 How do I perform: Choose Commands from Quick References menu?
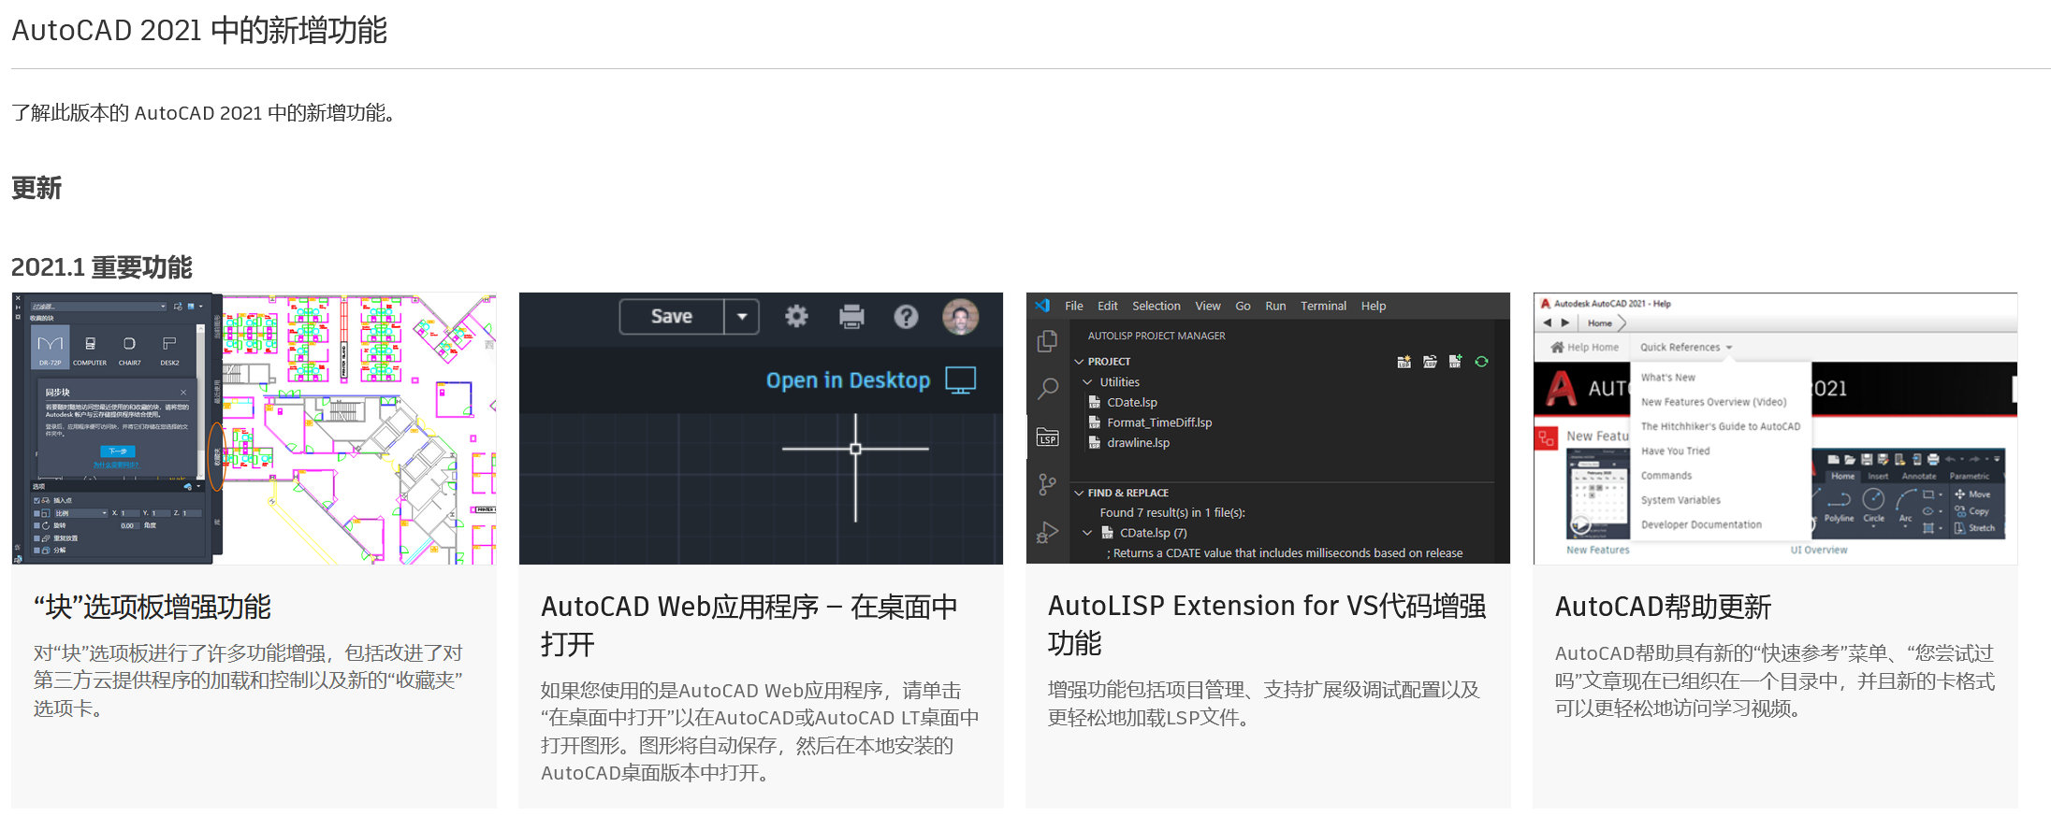[1666, 475]
